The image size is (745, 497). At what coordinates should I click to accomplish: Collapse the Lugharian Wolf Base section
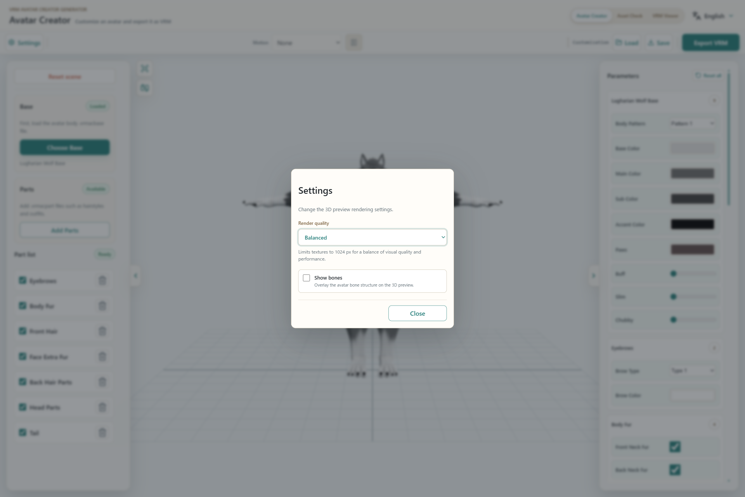(x=714, y=101)
